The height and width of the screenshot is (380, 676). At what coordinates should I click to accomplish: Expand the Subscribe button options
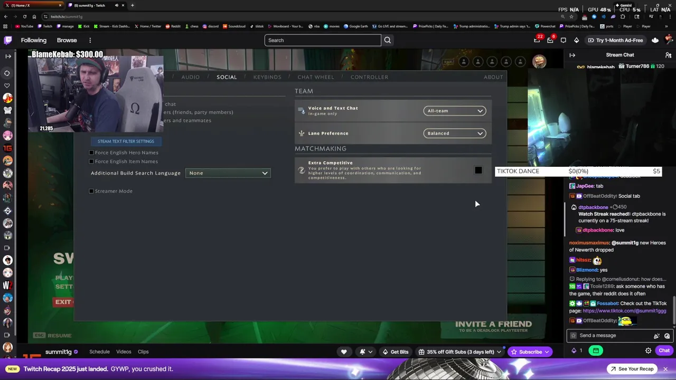pyautogui.click(x=547, y=352)
